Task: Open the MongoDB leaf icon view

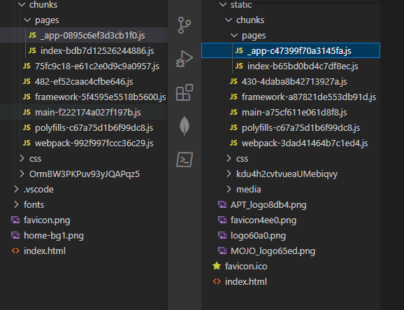Action: [x=185, y=126]
